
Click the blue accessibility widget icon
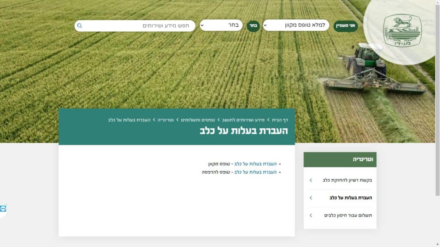3,209
